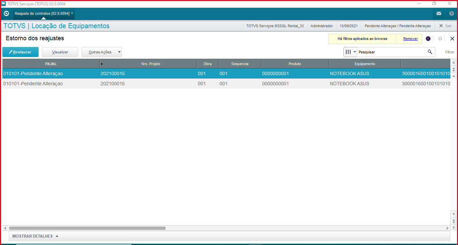Image resolution: width=458 pixels, height=245 pixels.
Task: Click the TOTVS logo icon
Action: pyautogui.click(x=6, y=13)
